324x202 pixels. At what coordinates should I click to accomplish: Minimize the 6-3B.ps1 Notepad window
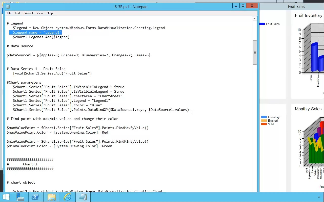click(x=236, y=6)
